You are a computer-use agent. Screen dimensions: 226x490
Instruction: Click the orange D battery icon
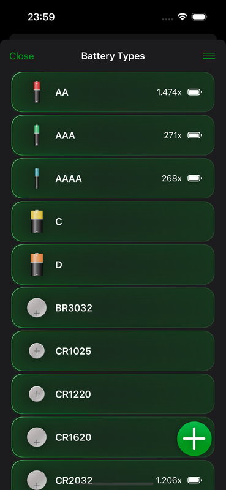click(37, 265)
